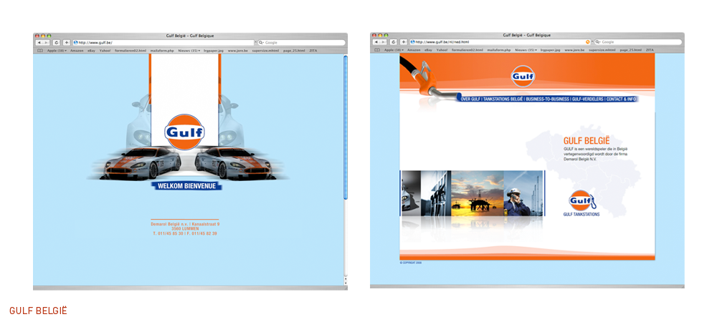Click the search magnifier in the left Google field
Image resolution: width=717 pixels, height=322 pixels.
261,42
